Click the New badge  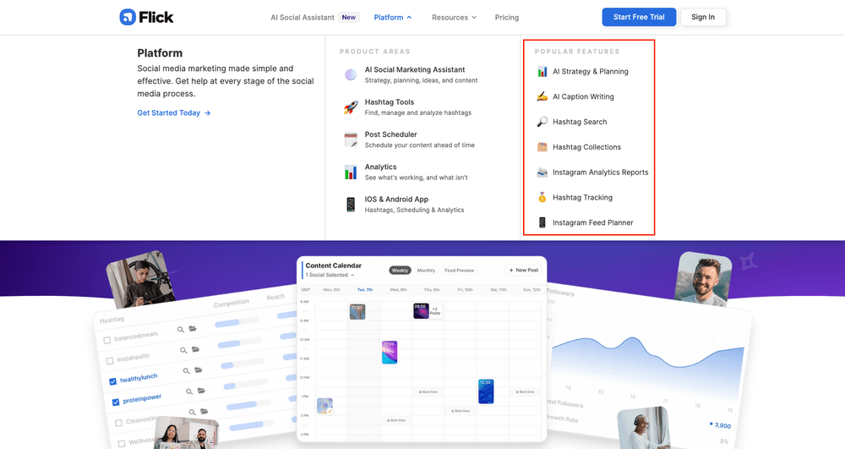click(x=349, y=17)
